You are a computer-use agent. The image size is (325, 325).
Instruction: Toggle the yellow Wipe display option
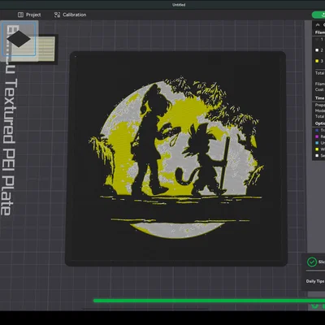(x=317, y=149)
